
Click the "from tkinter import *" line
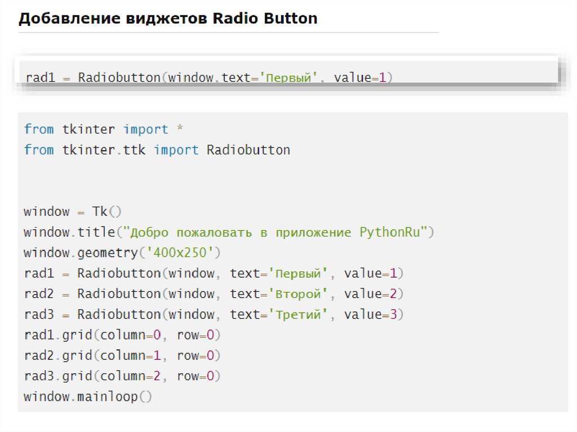click(x=104, y=130)
